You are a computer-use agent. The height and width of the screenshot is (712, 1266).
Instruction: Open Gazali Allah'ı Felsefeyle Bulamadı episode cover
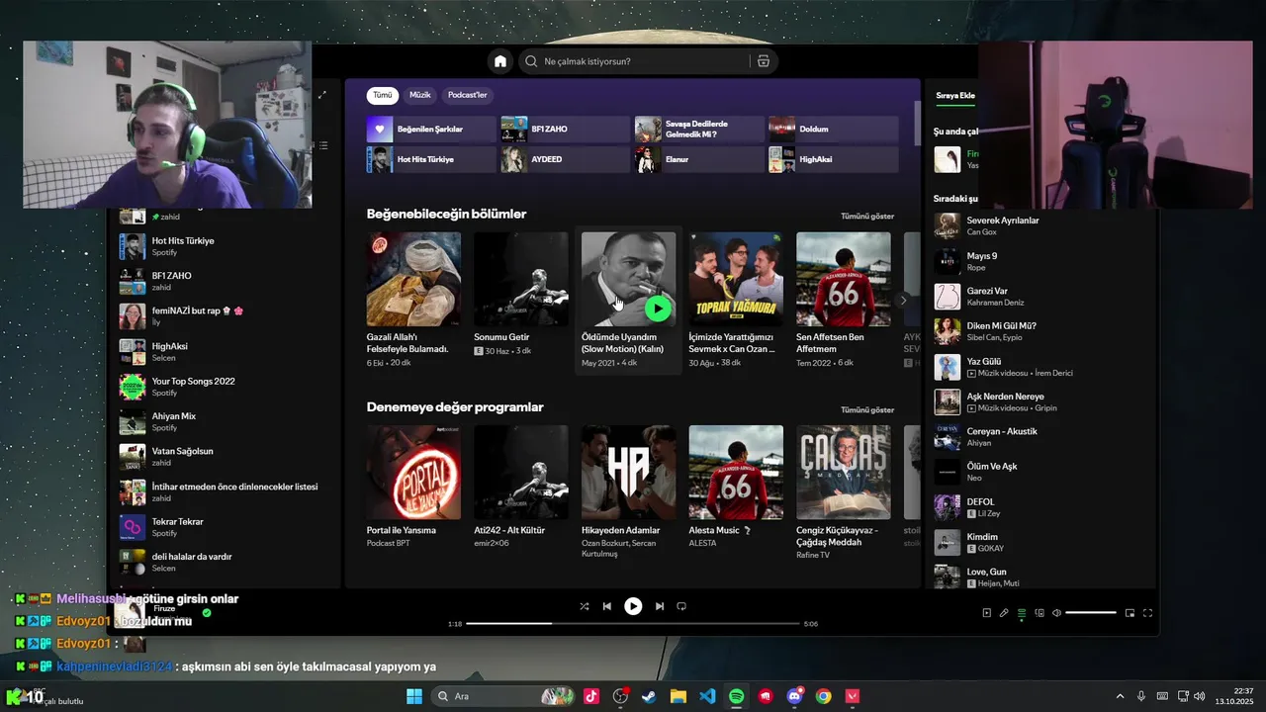413,279
